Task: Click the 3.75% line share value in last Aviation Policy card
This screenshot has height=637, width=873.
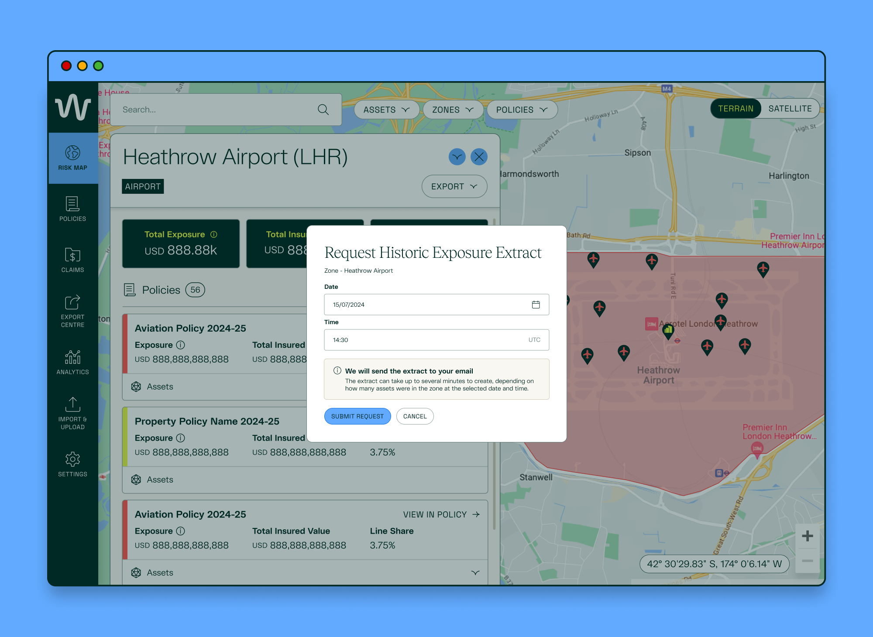Action: point(382,545)
